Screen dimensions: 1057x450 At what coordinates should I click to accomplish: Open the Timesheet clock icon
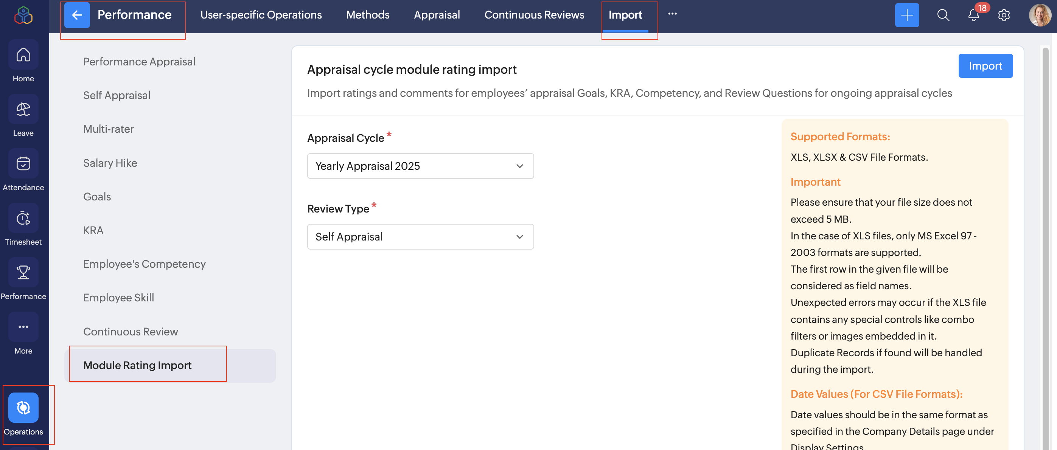click(x=23, y=218)
